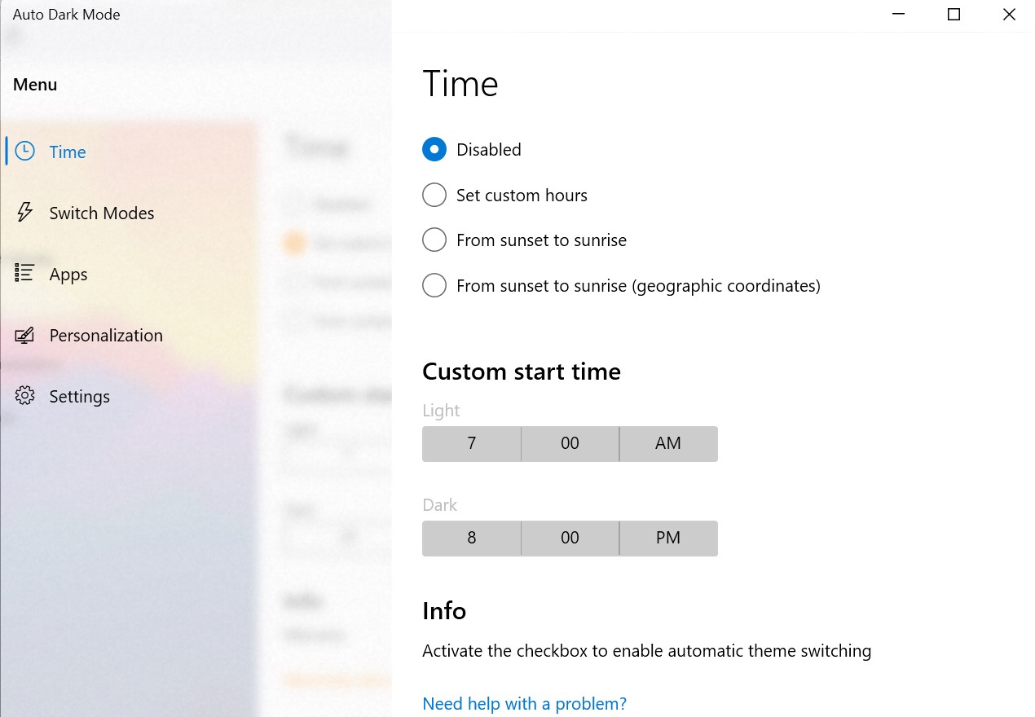This screenshot has width=1035, height=717.
Task: Open the Personalization page label
Action: point(106,336)
